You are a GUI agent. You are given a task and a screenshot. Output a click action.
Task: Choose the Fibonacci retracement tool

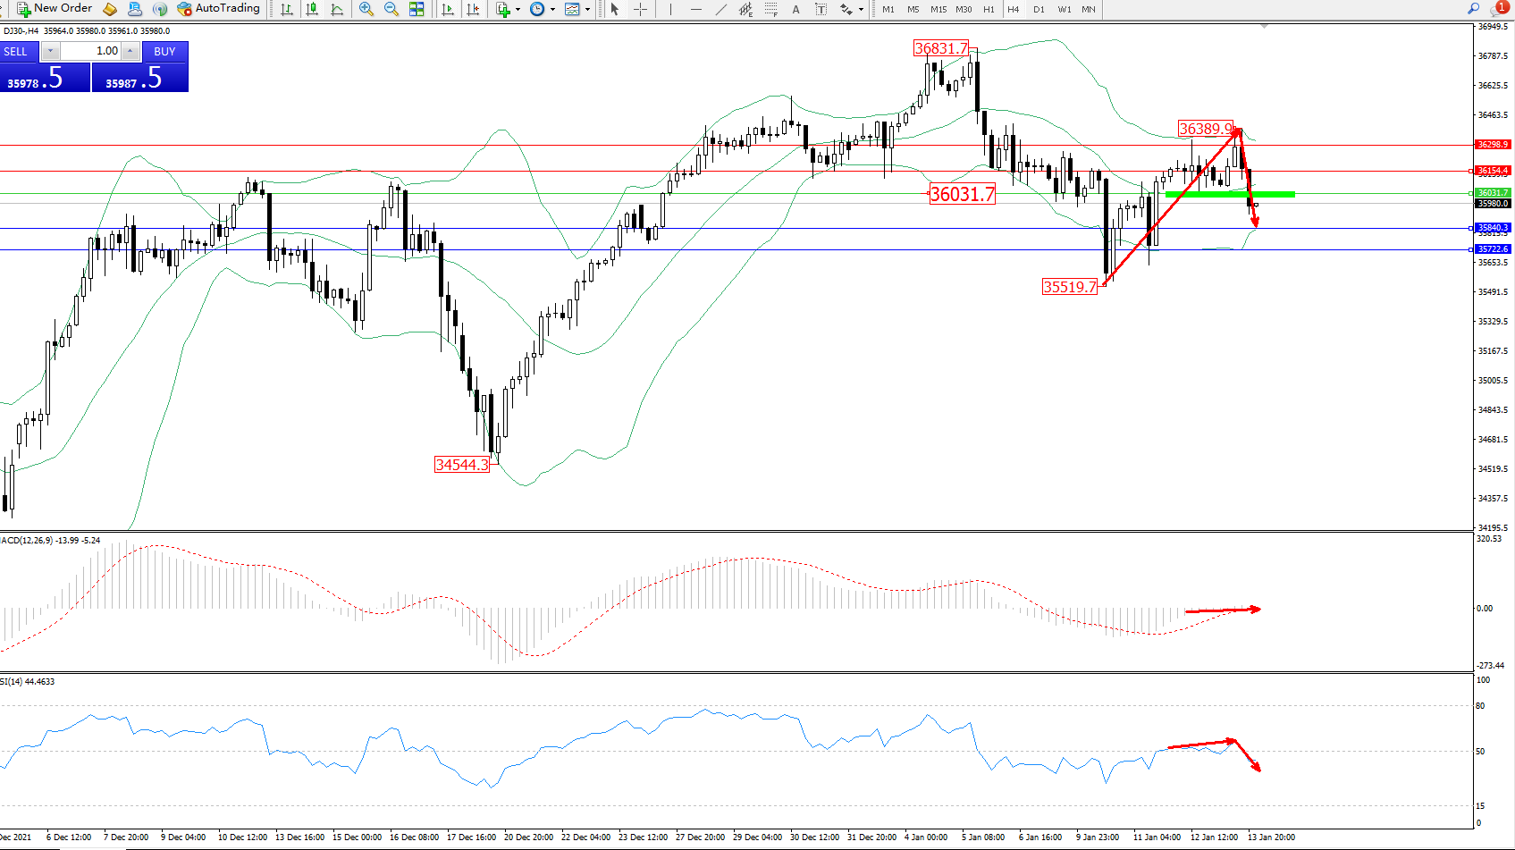(x=770, y=9)
